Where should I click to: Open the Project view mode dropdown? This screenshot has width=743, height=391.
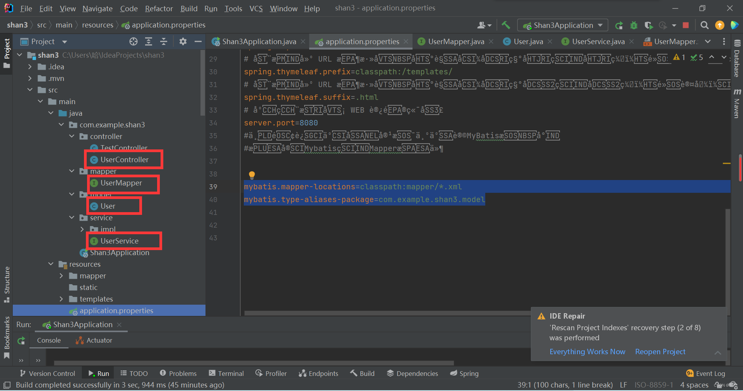(x=65, y=41)
